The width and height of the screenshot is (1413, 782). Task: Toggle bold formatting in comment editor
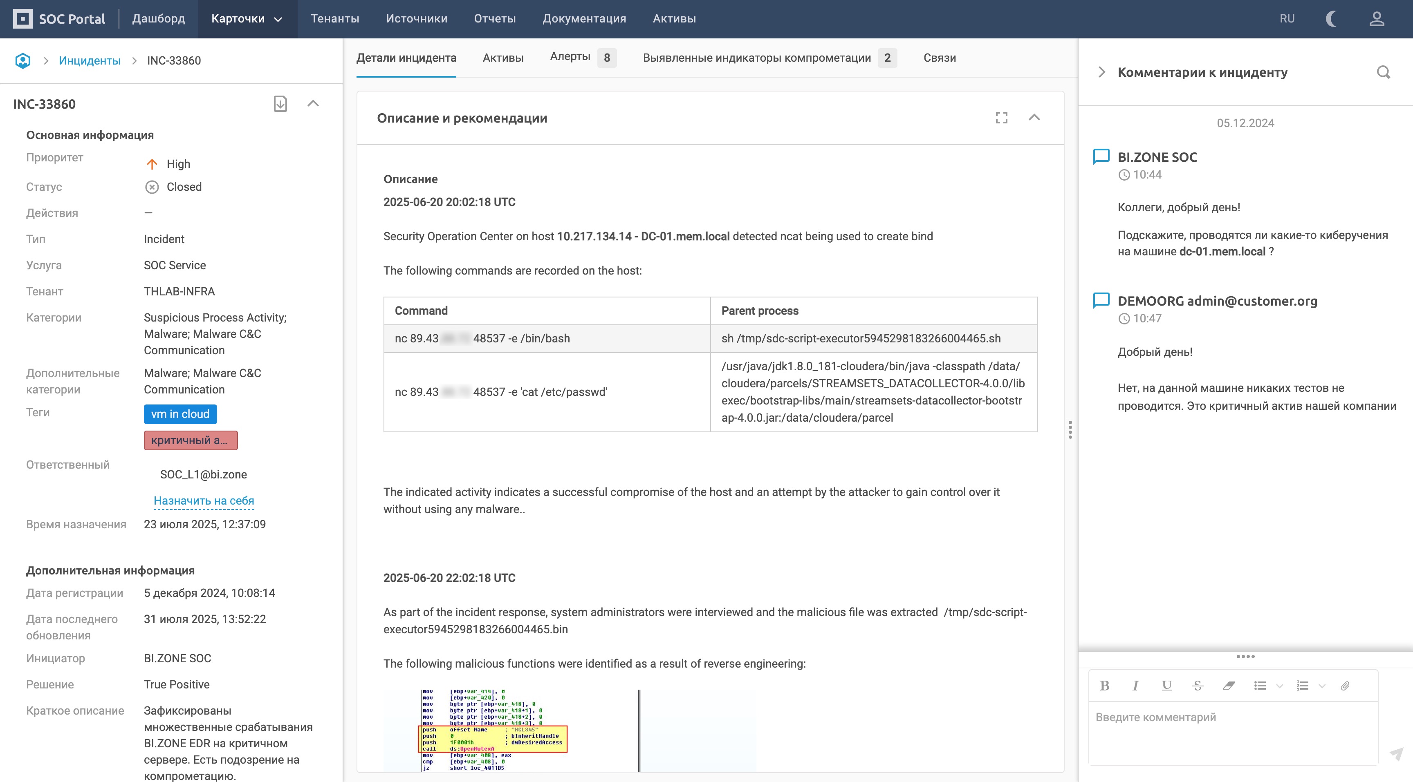[1105, 686]
